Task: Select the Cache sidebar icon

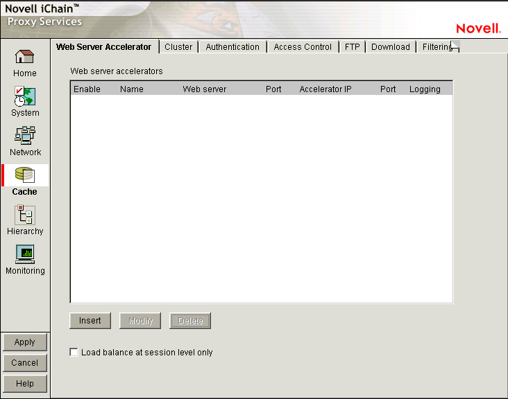Action: tap(24, 175)
